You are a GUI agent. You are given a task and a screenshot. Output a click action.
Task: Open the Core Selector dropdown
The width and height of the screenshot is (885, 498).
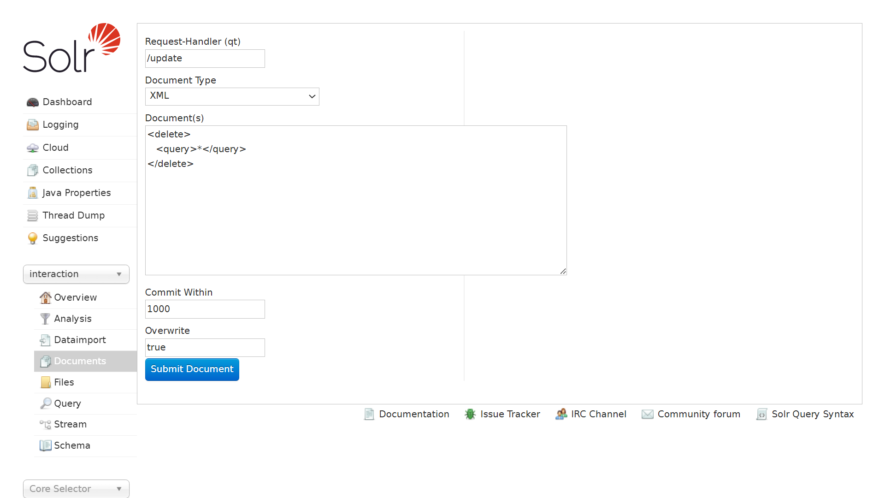click(76, 489)
